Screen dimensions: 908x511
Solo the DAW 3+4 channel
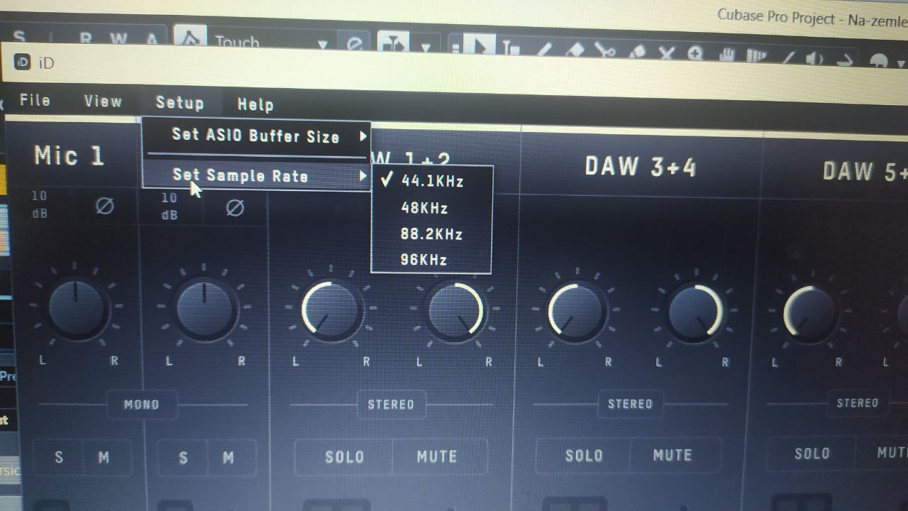[x=584, y=456]
